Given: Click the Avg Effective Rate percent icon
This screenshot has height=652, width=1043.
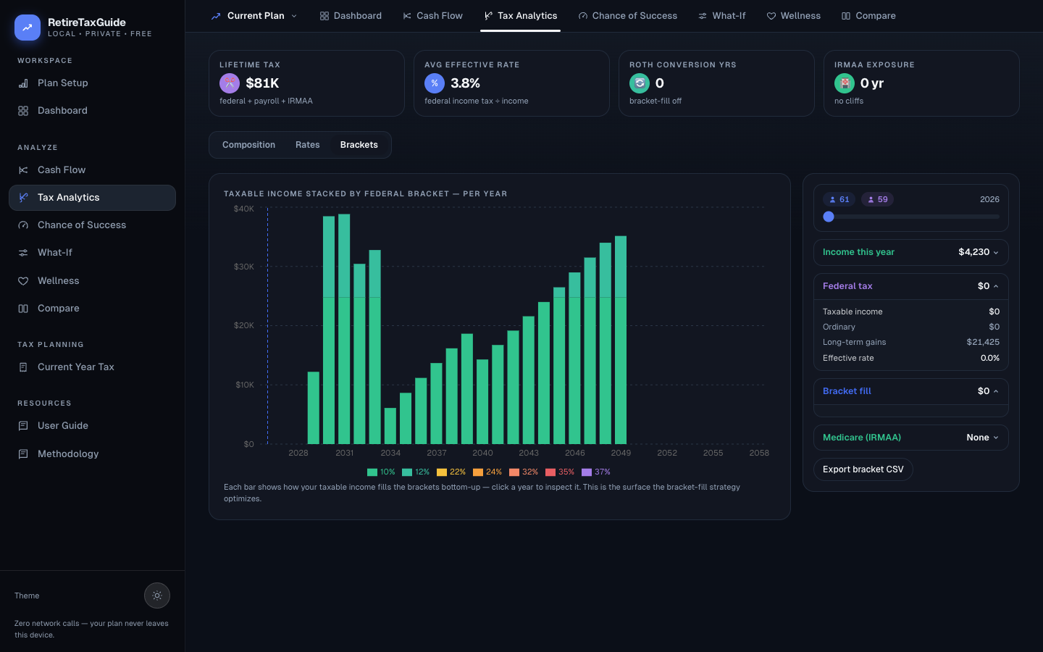Looking at the screenshot, I should 435,83.
